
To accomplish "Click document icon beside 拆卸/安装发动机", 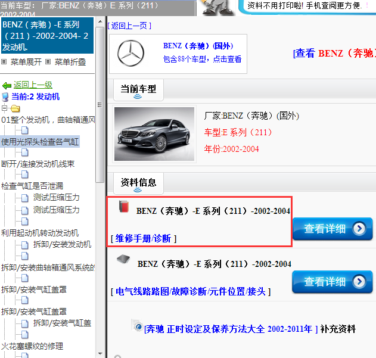I will (24, 245).
